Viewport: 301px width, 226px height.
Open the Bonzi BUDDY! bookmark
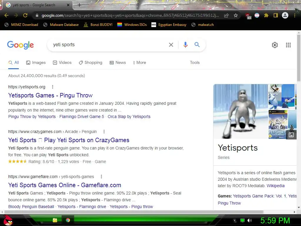[x=98, y=25]
